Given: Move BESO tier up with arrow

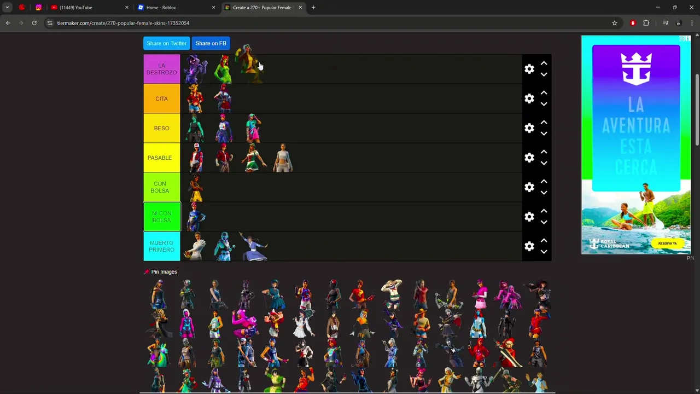Looking at the screenshot, I should [544, 123].
